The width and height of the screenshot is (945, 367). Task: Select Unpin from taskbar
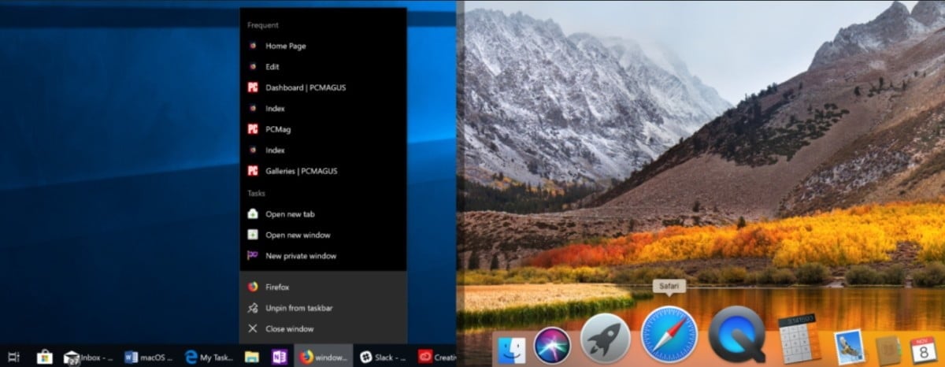323,308
